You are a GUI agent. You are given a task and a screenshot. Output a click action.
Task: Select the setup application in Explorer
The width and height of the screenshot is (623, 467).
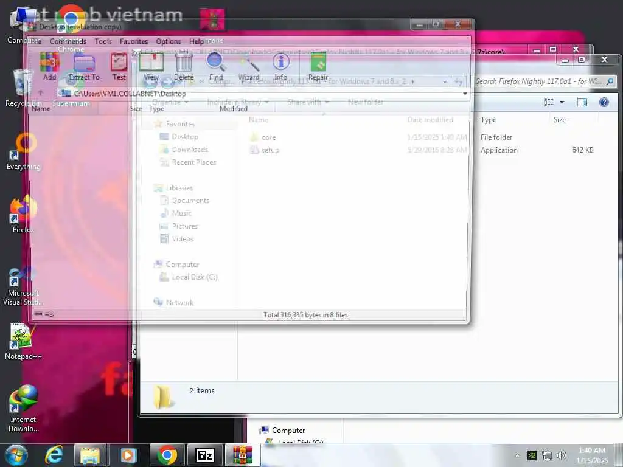pyautogui.click(x=265, y=150)
